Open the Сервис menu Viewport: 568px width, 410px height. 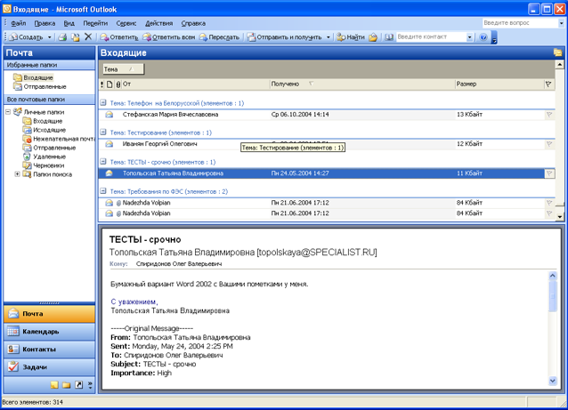click(126, 23)
